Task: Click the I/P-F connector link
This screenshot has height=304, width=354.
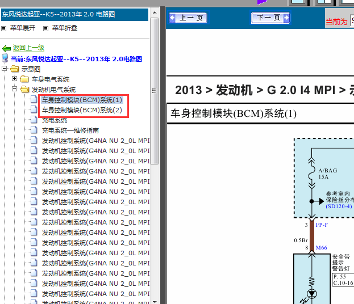Action: 322,225
